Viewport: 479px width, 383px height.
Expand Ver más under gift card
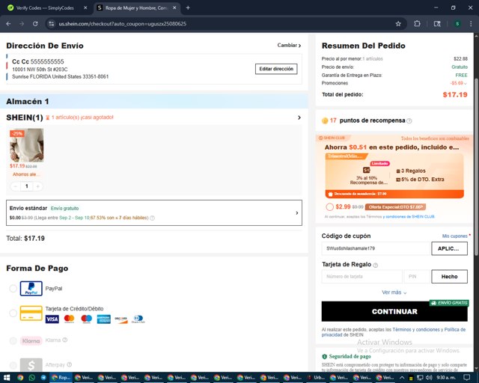[x=394, y=292]
